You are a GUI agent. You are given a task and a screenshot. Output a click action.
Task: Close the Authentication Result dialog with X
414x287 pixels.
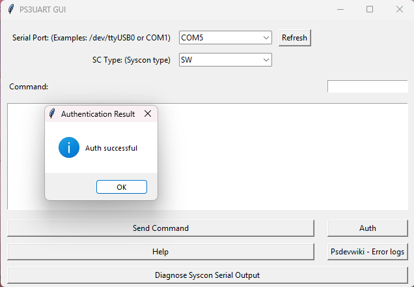(x=148, y=114)
